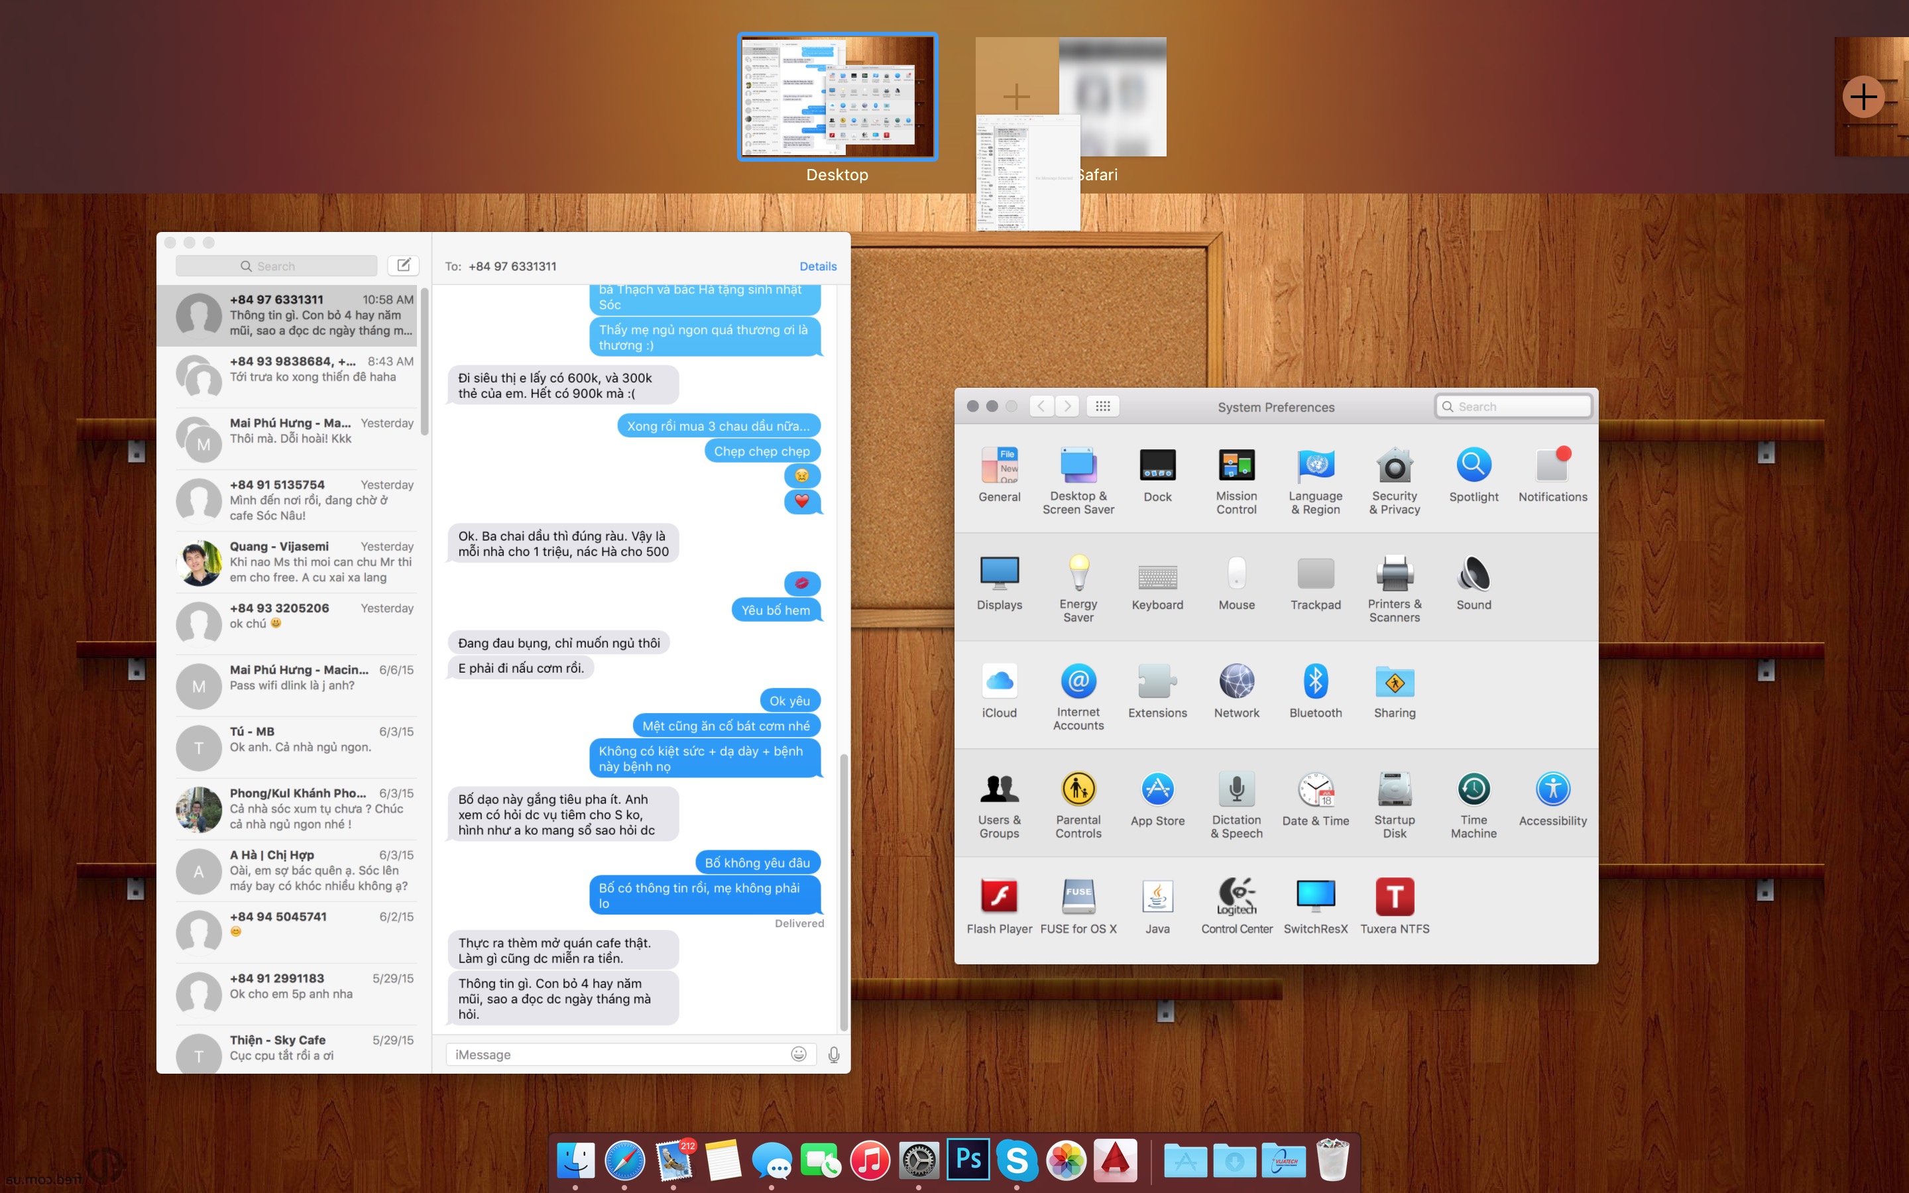The width and height of the screenshot is (1909, 1193).
Task: Click the Show All grid button
Action: [1103, 406]
